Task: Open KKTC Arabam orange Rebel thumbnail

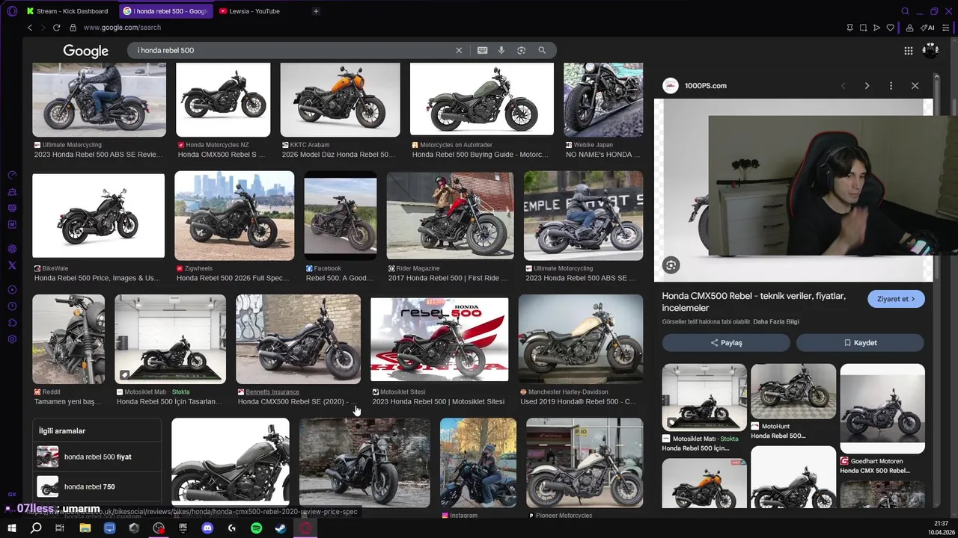Action: point(340,99)
